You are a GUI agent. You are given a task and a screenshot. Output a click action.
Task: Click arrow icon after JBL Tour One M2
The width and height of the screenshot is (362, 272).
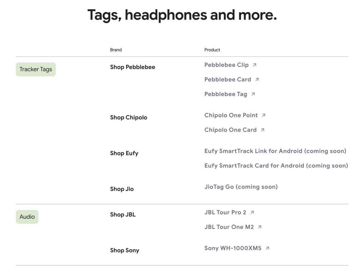tap(260, 227)
